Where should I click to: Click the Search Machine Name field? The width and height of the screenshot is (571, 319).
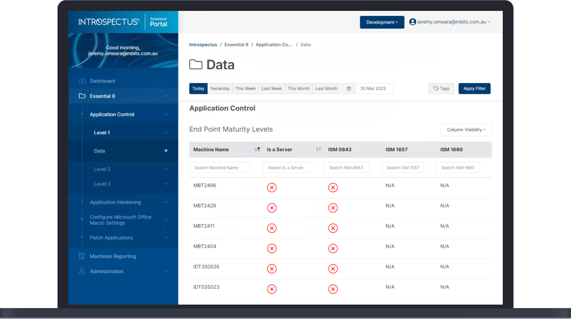point(220,167)
